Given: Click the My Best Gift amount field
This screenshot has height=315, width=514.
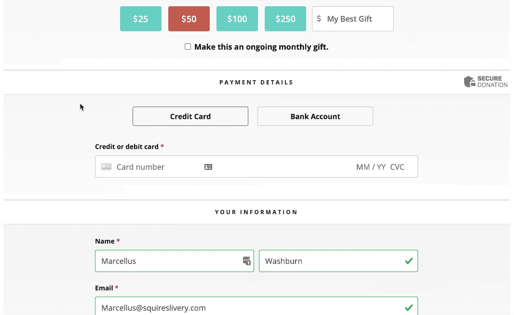Looking at the screenshot, I should [353, 19].
